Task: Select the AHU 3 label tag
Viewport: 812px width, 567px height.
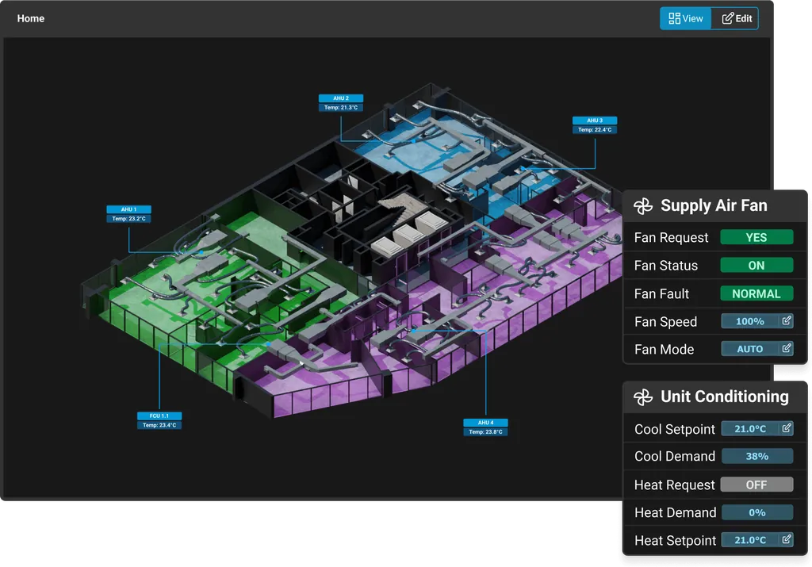Action: [595, 120]
